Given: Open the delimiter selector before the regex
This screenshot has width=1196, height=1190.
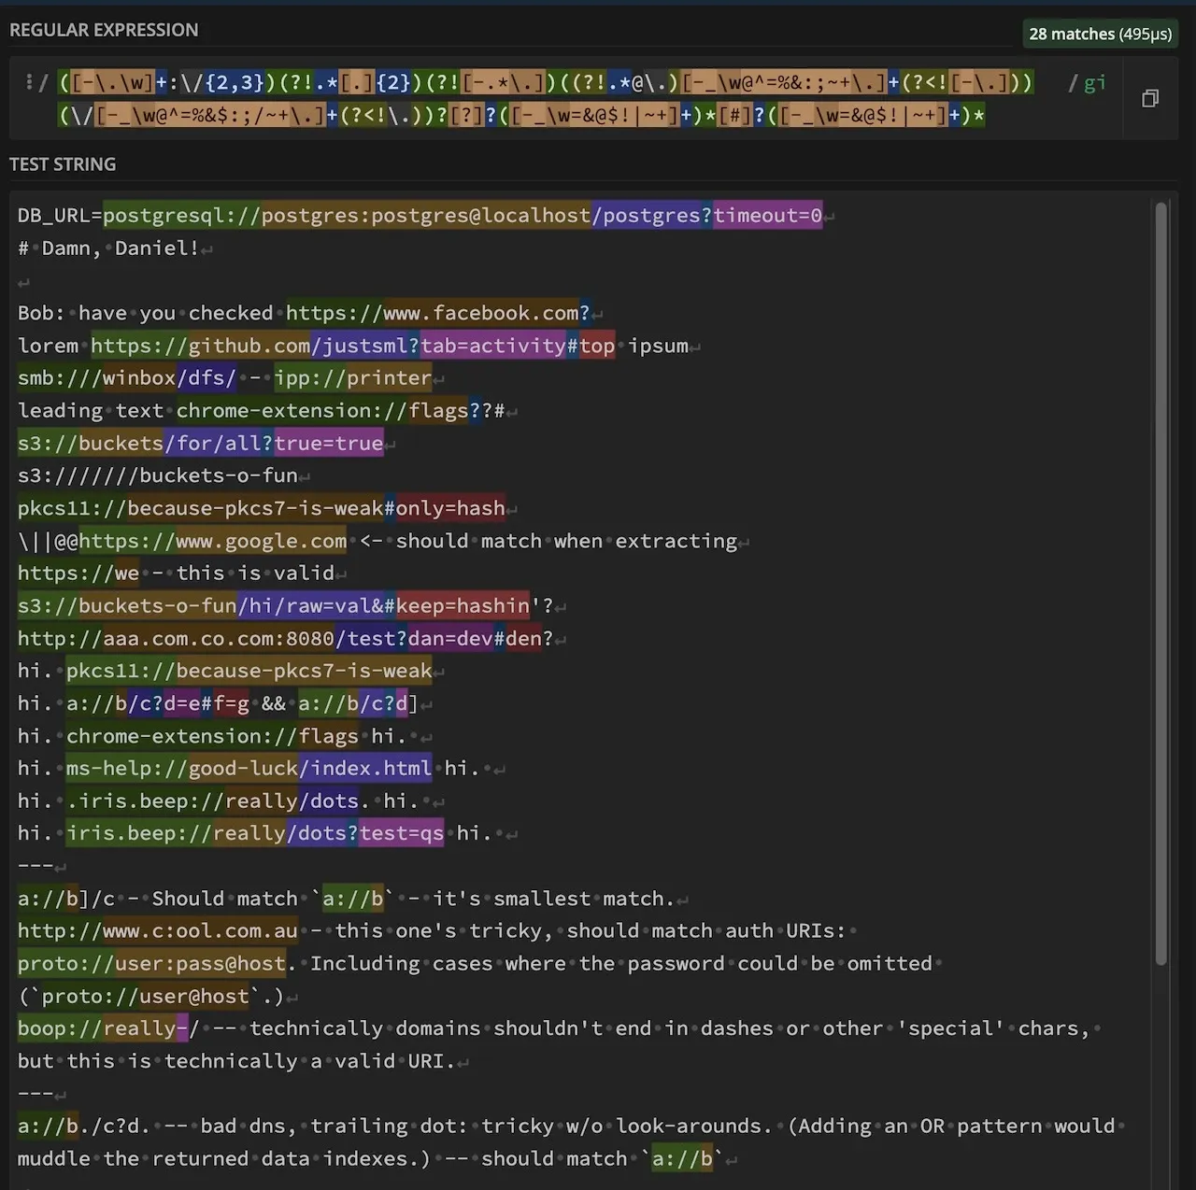Looking at the screenshot, I should tap(30, 82).
